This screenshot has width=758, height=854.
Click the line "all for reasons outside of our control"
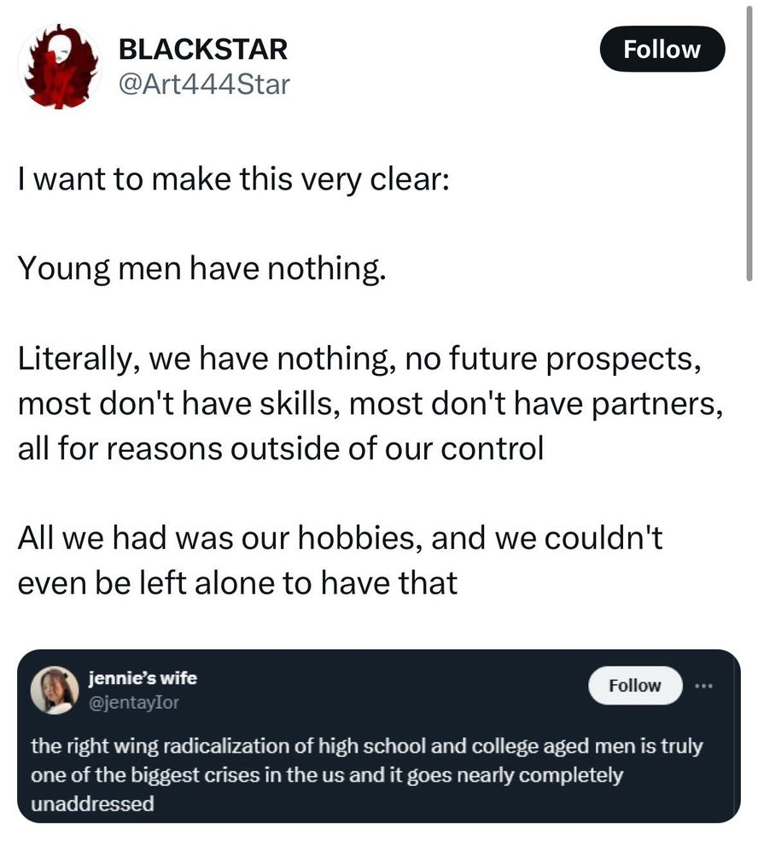click(280, 448)
